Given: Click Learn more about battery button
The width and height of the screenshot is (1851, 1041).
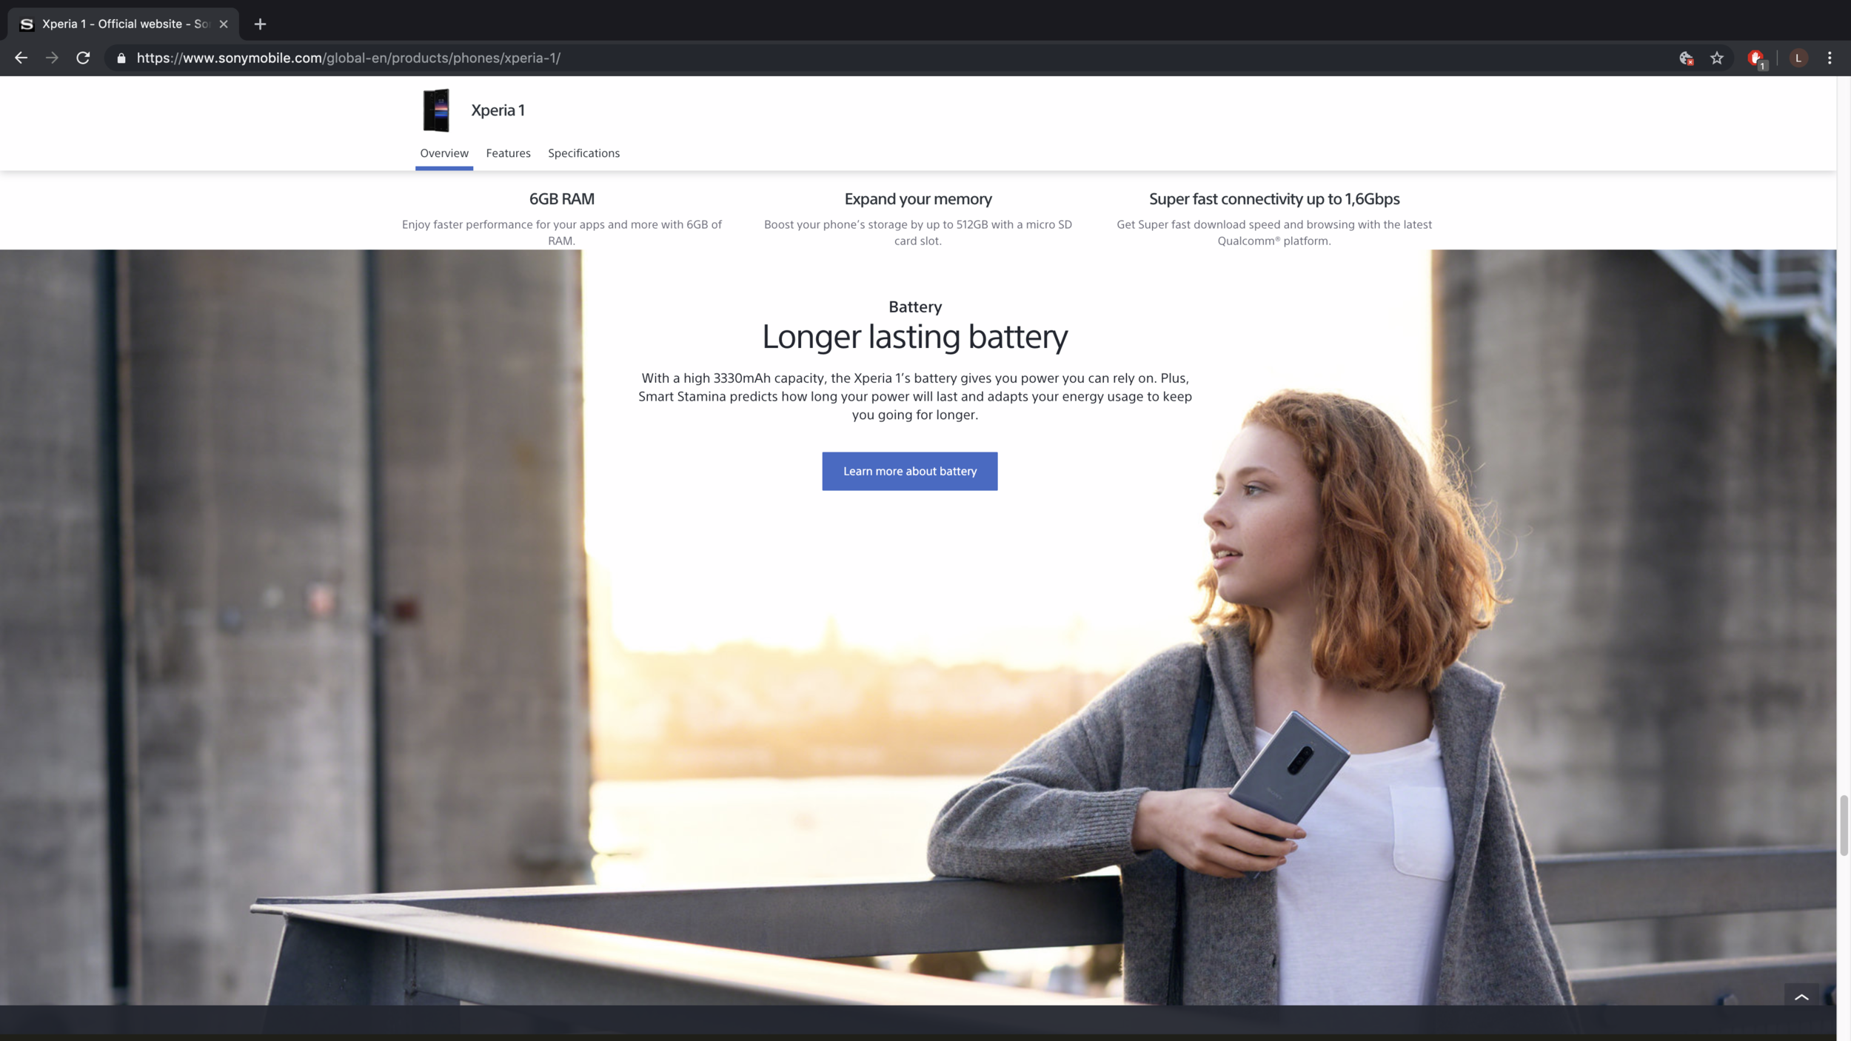Looking at the screenshot, I should pos(909,471).
